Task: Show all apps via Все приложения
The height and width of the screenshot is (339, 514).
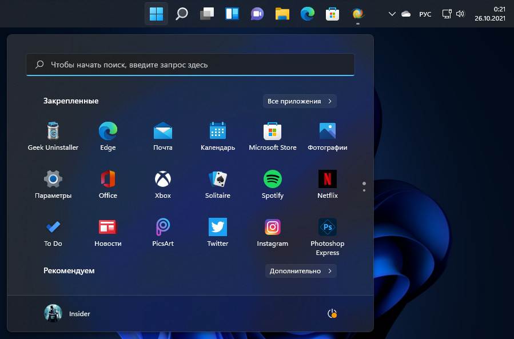Action: (300, 101)
